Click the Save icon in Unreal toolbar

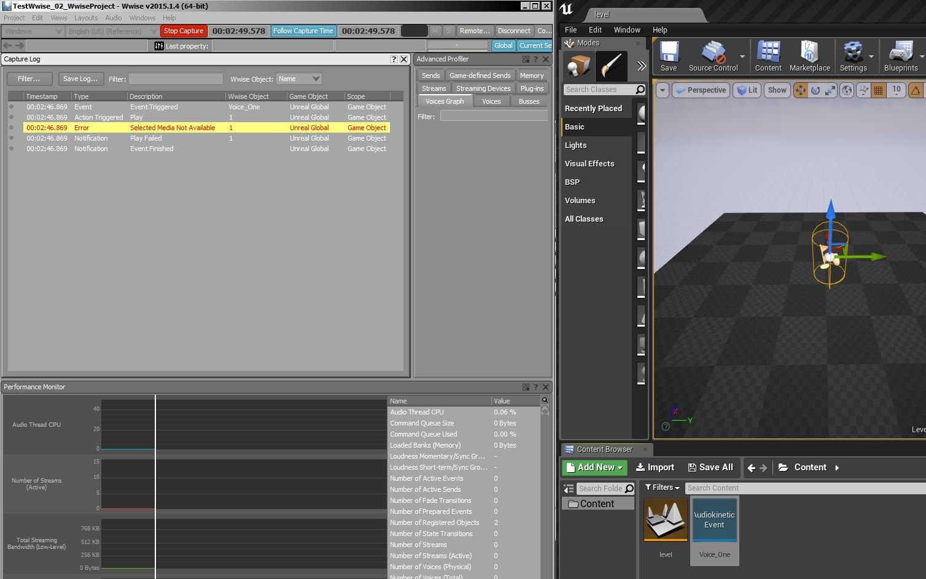[669, 56]
